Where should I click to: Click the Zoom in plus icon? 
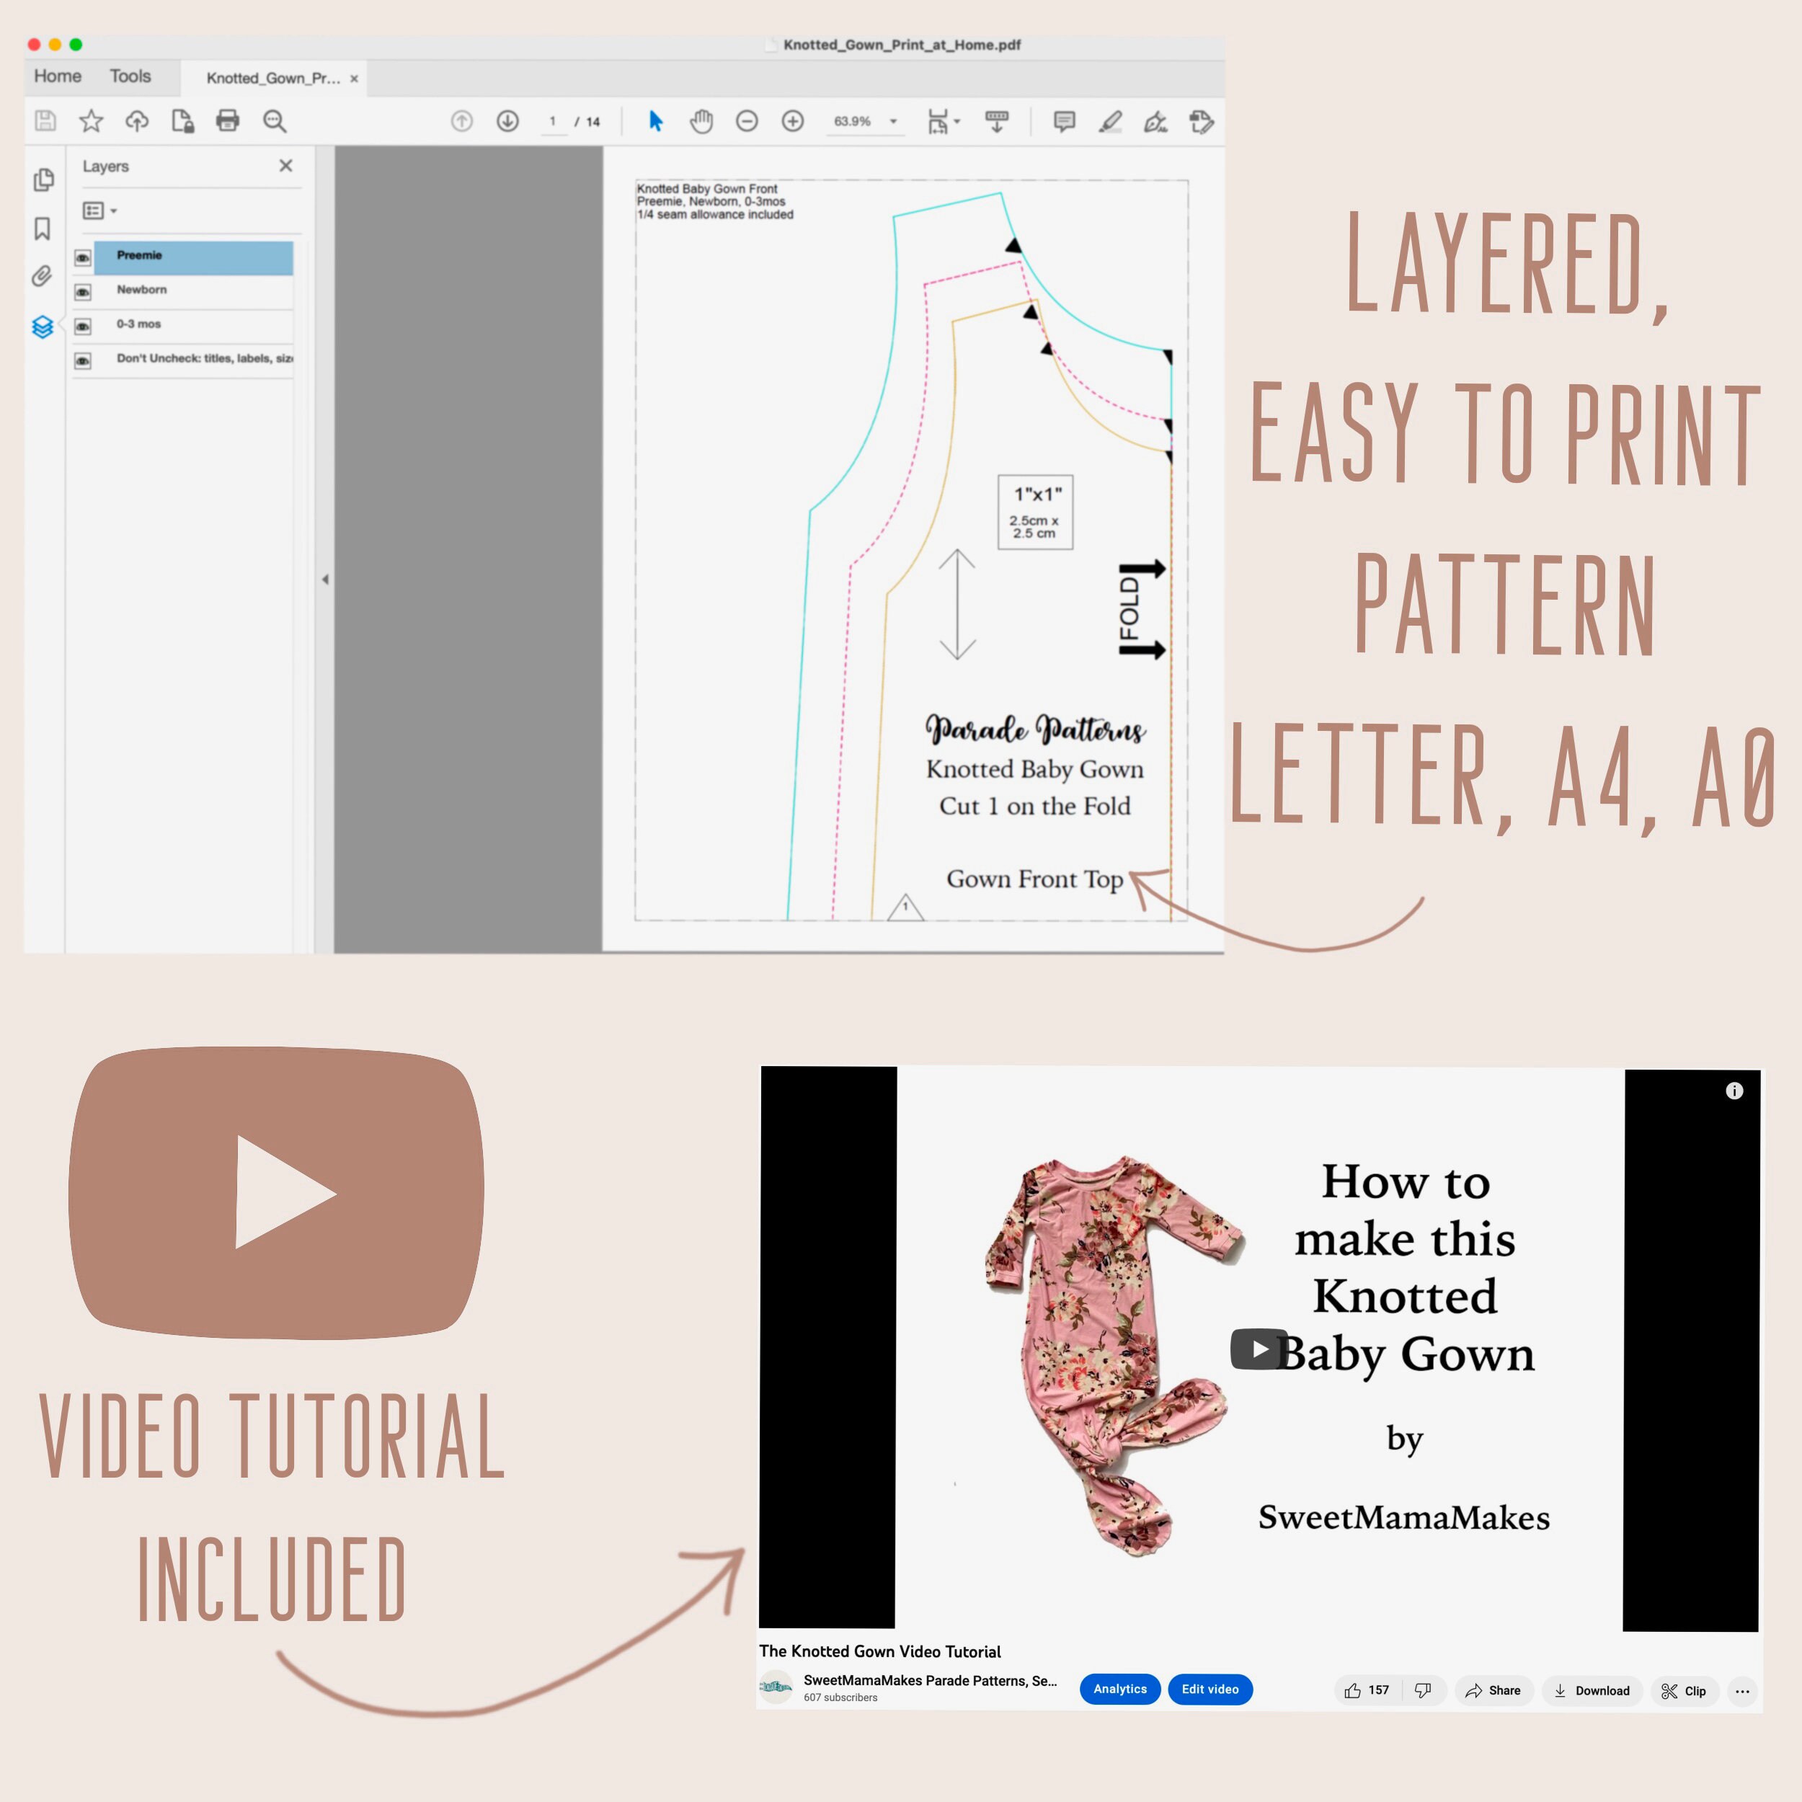pyautogui.click(x=793, y=121)
